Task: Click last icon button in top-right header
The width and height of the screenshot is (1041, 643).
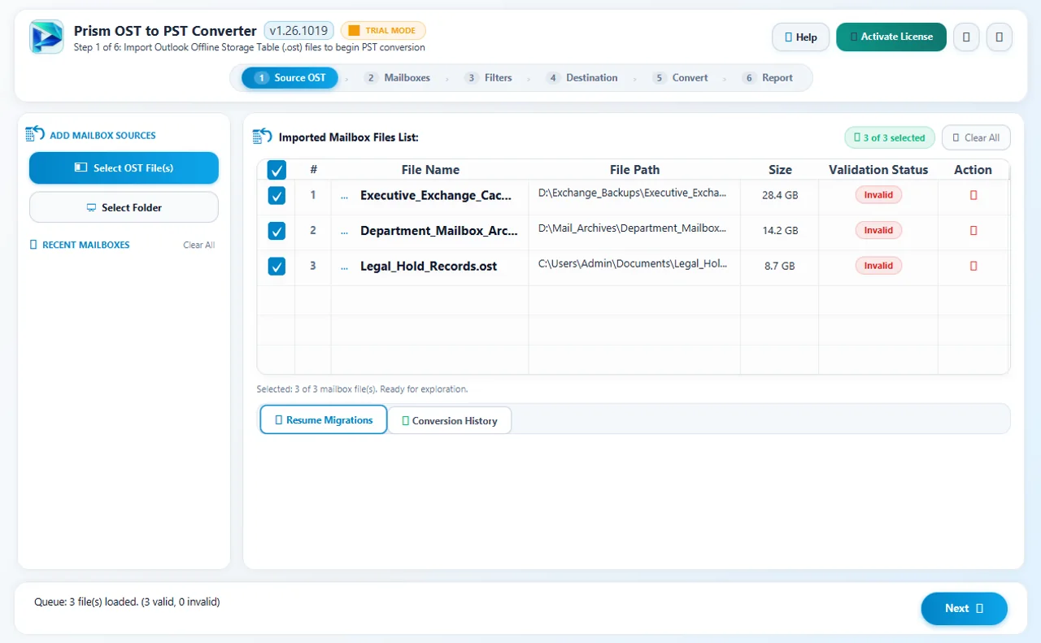Action: tap(1000, 37)
